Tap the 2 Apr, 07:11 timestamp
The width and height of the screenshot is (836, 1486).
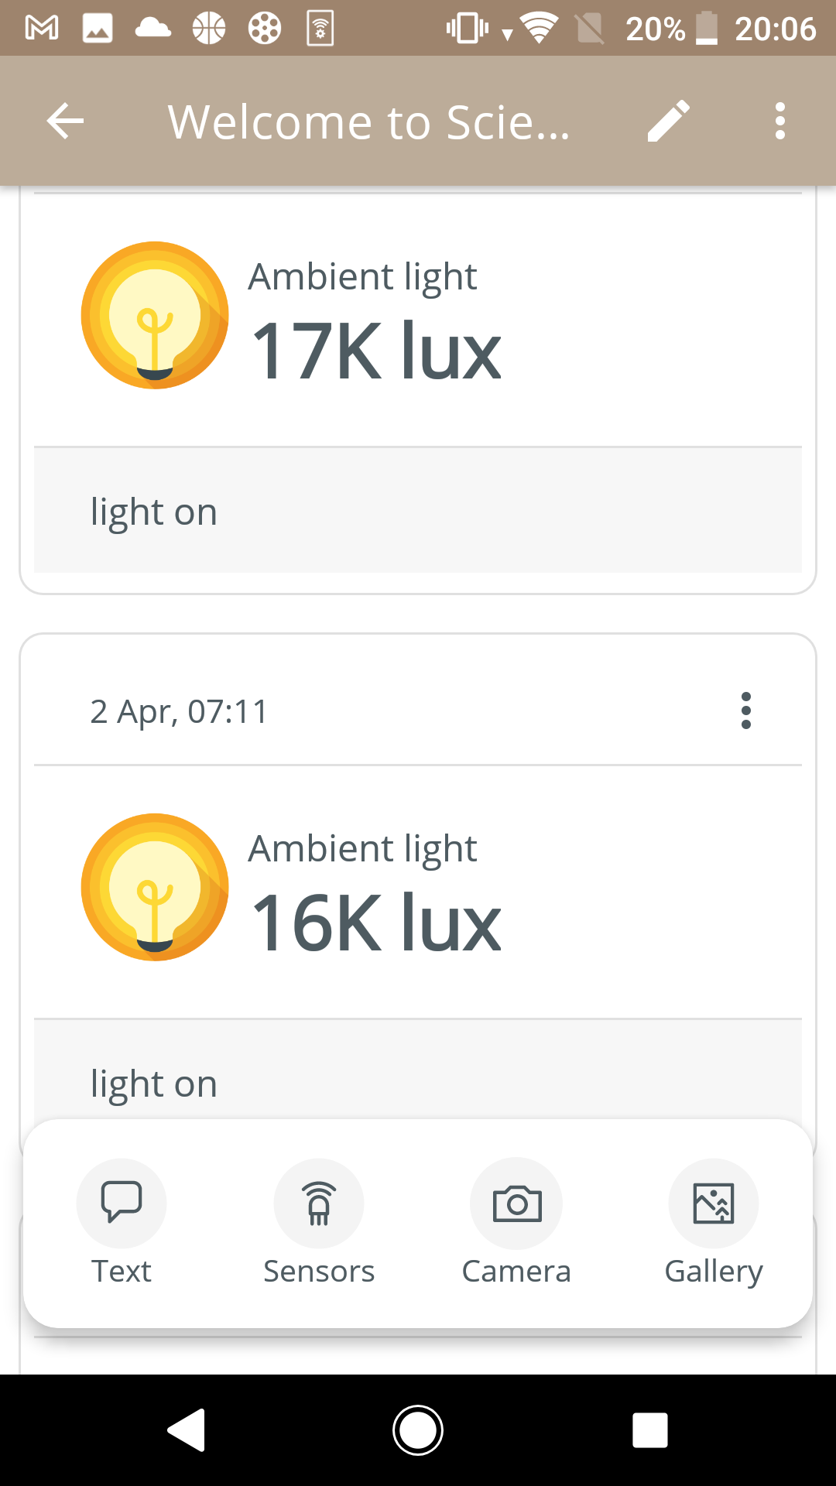coord(179,711)
